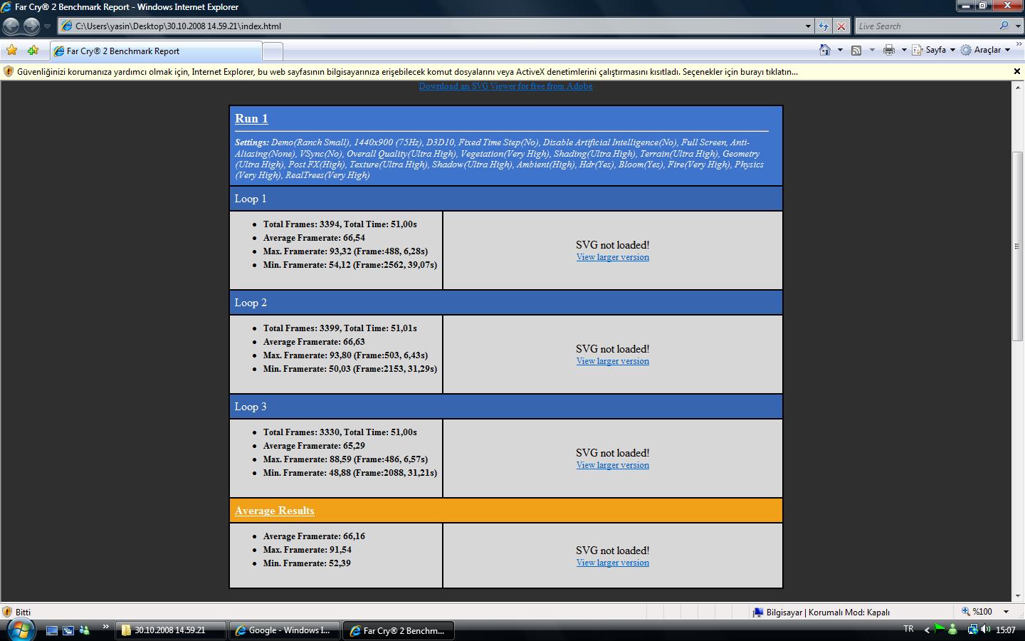
Task: Select the Far Cry 2 Benchmark Report tab
Action: click(x=155, y=51)
